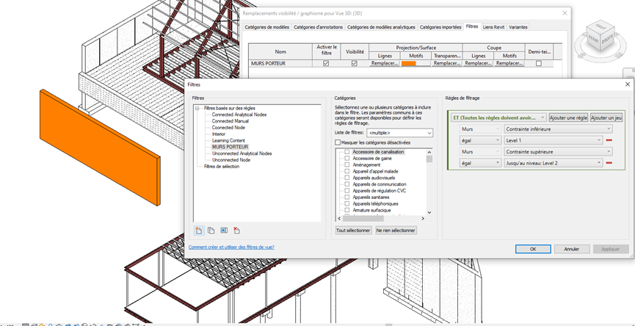
Task: Click the Rename filter icon
Action: coord(224,231)
